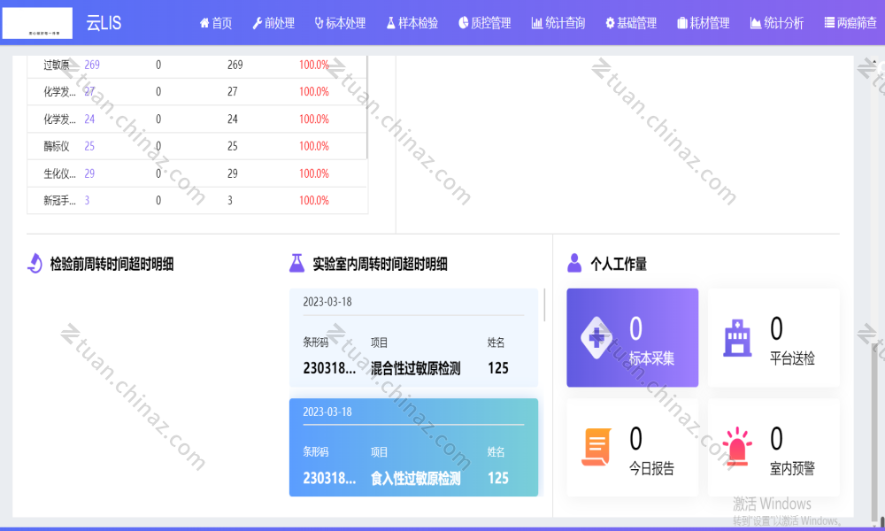Click the 新冠手... row label

pyautogui.click(x=60, y=200)
